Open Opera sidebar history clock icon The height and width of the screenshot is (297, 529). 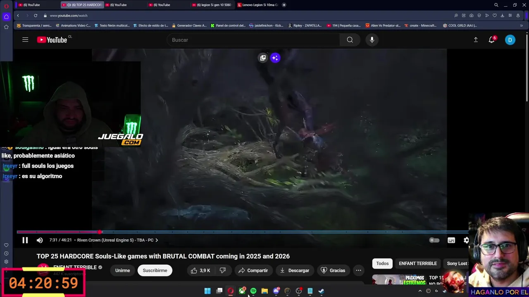click(x=6, y=253)
